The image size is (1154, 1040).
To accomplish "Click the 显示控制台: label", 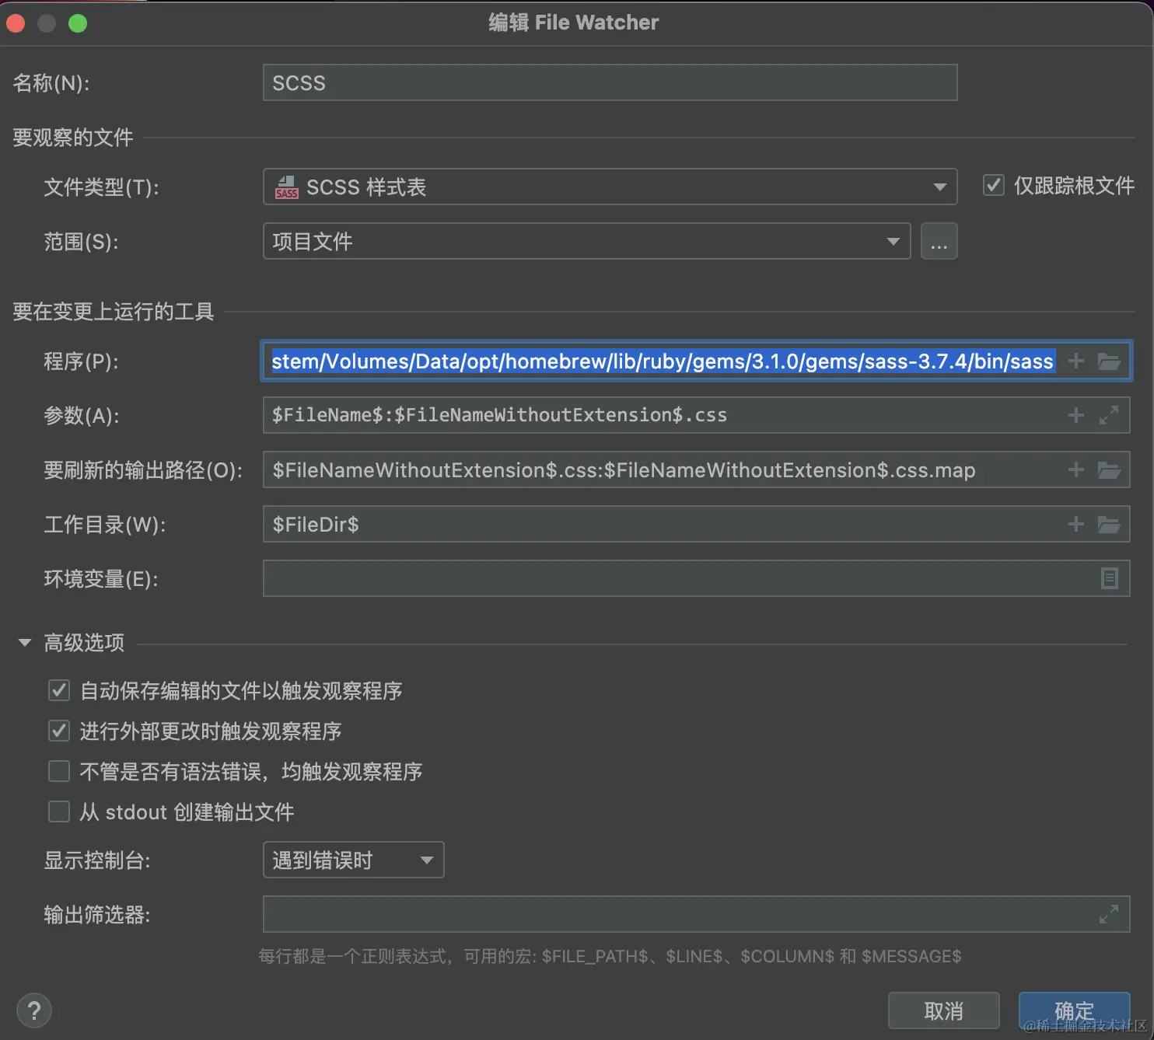I will tap(97, 860).
